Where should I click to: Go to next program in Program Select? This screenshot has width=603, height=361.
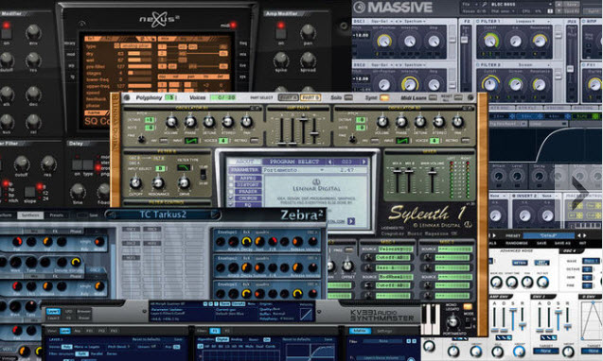point(364,162)
